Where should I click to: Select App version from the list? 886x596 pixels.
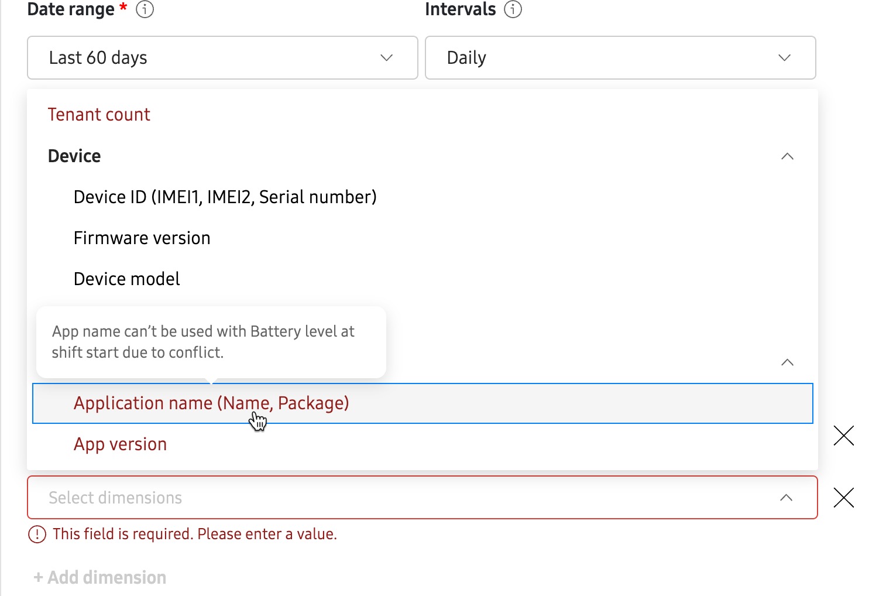(120, 444)
